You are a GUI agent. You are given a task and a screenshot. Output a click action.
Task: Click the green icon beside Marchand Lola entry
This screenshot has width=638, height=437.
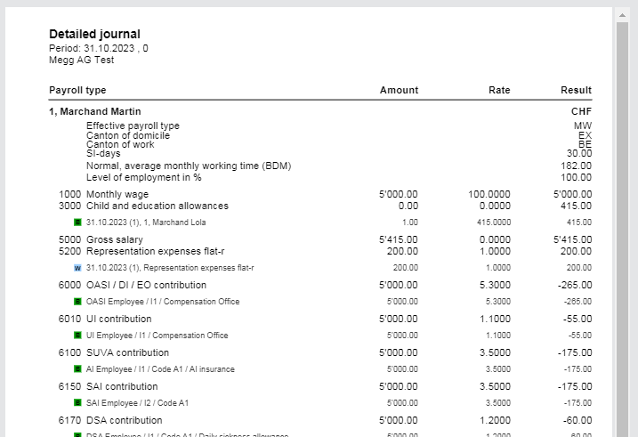(x=77, y=223)
